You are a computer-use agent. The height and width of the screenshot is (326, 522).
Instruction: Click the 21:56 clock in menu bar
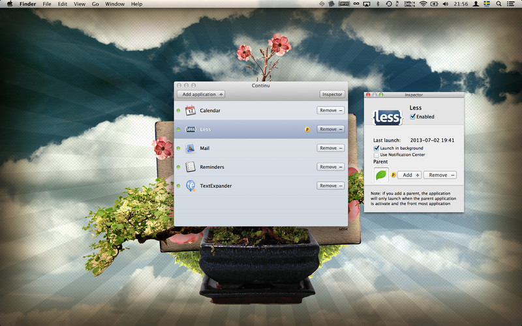point(461,4)
